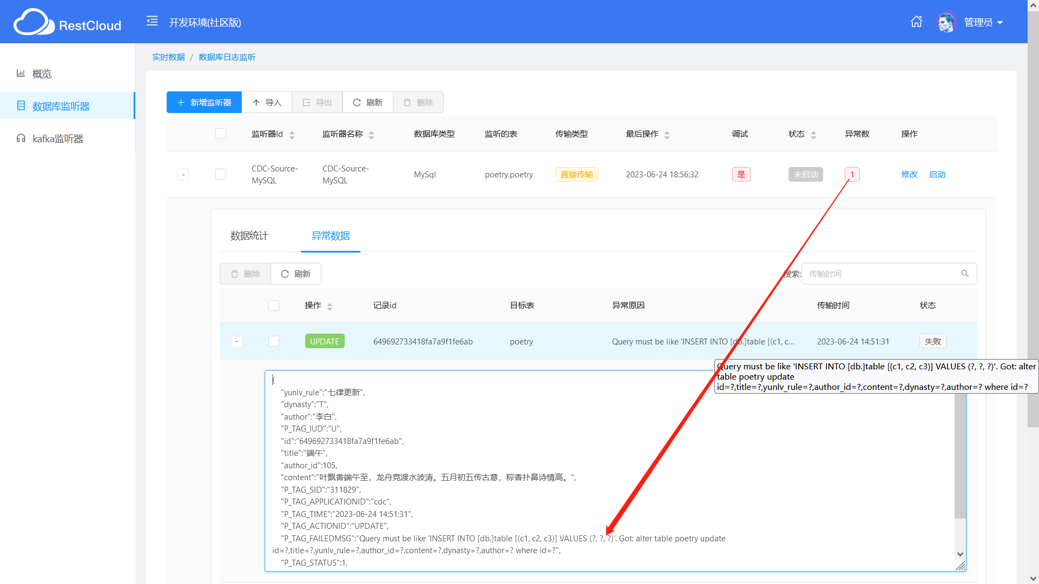Click the administrator avatar picture
The width and height of the screenshot is (1039, 584).
[946, 22]
